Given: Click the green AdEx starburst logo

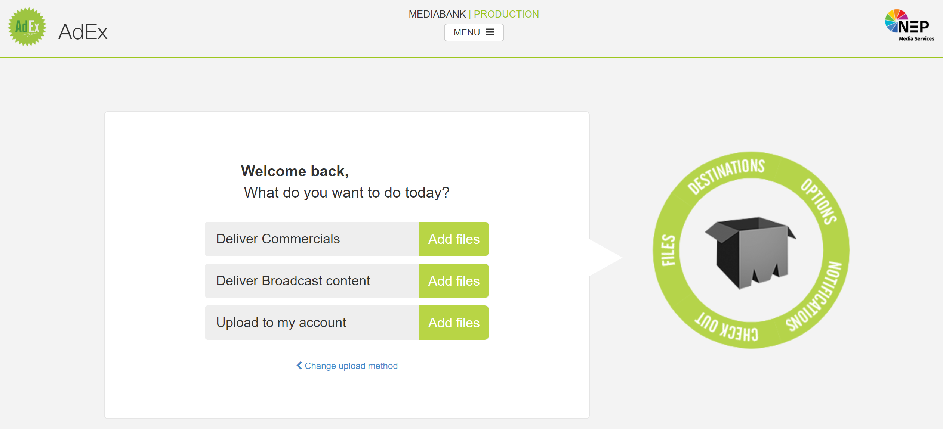Looking at the screenshot, I should tap(27, 27).
